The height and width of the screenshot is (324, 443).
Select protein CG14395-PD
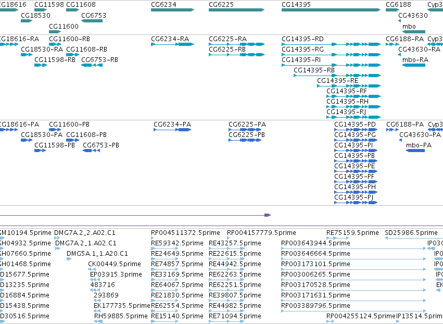355,124
